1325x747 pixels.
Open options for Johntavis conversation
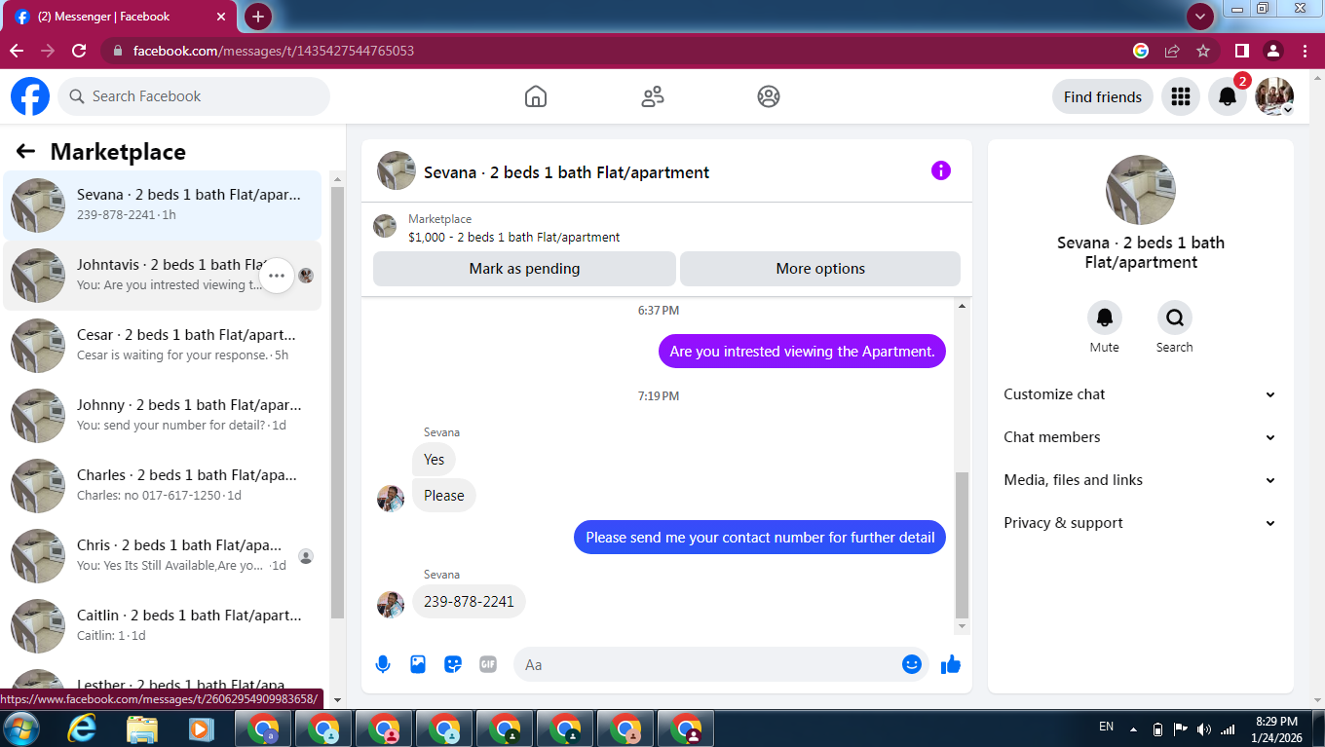click(277, 276)
